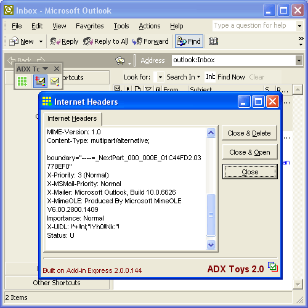
Task: Click Find Now button
Action: pos(231,77)
